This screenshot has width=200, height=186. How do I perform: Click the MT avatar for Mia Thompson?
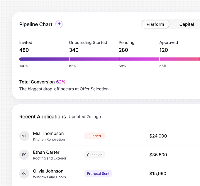pyautogui.click(x=24, y=136)
